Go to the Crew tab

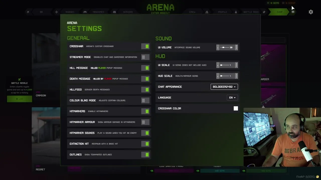tap(192, 12)
